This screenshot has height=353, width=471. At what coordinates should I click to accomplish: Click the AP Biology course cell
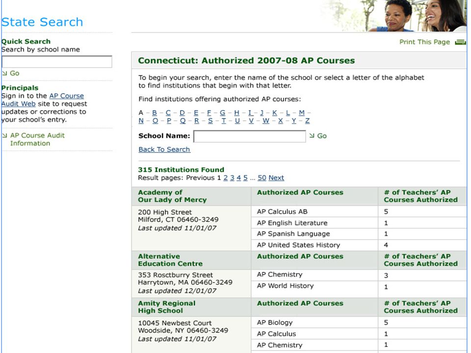pos(314,323)
